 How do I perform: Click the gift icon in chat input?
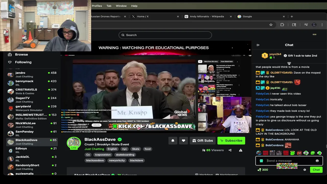pyautogui.click(x=261, y=161)
